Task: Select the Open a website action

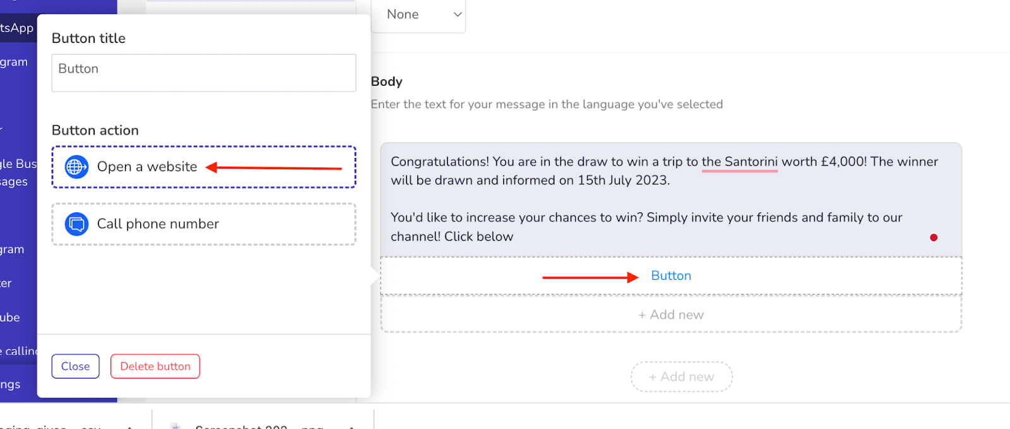Action: coord(204,167)
